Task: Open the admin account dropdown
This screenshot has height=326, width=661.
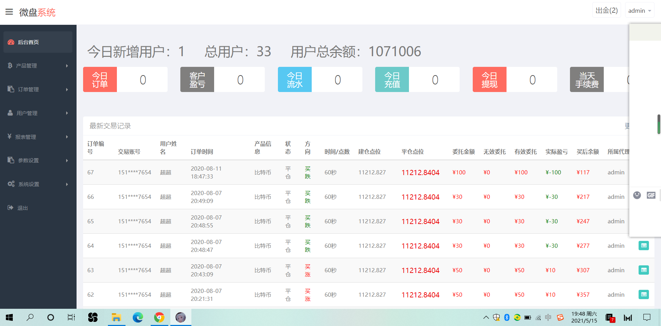Action: point(639,11)
